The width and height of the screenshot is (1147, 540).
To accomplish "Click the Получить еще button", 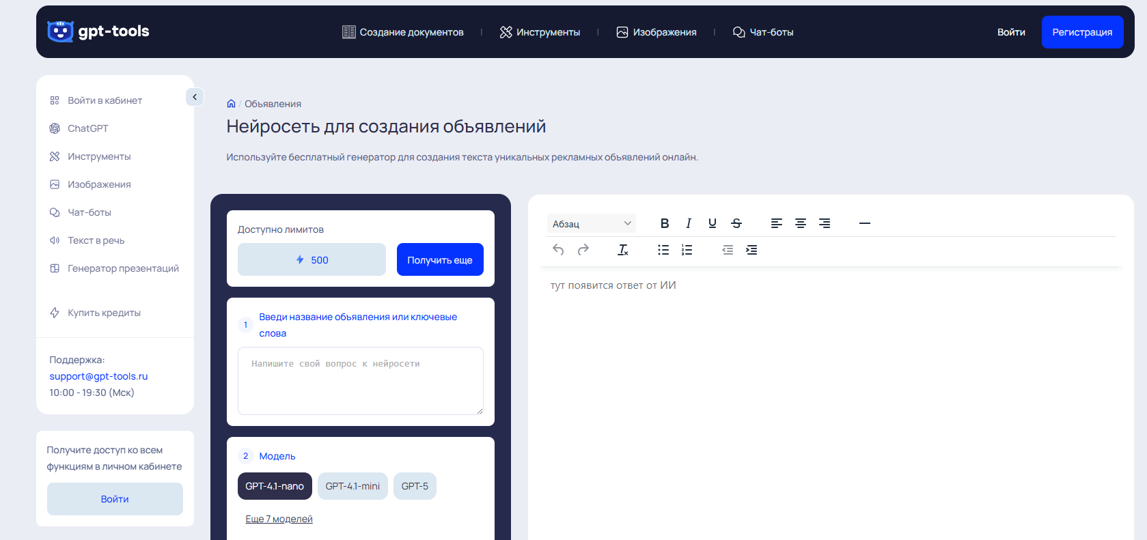I will (440, 259).
